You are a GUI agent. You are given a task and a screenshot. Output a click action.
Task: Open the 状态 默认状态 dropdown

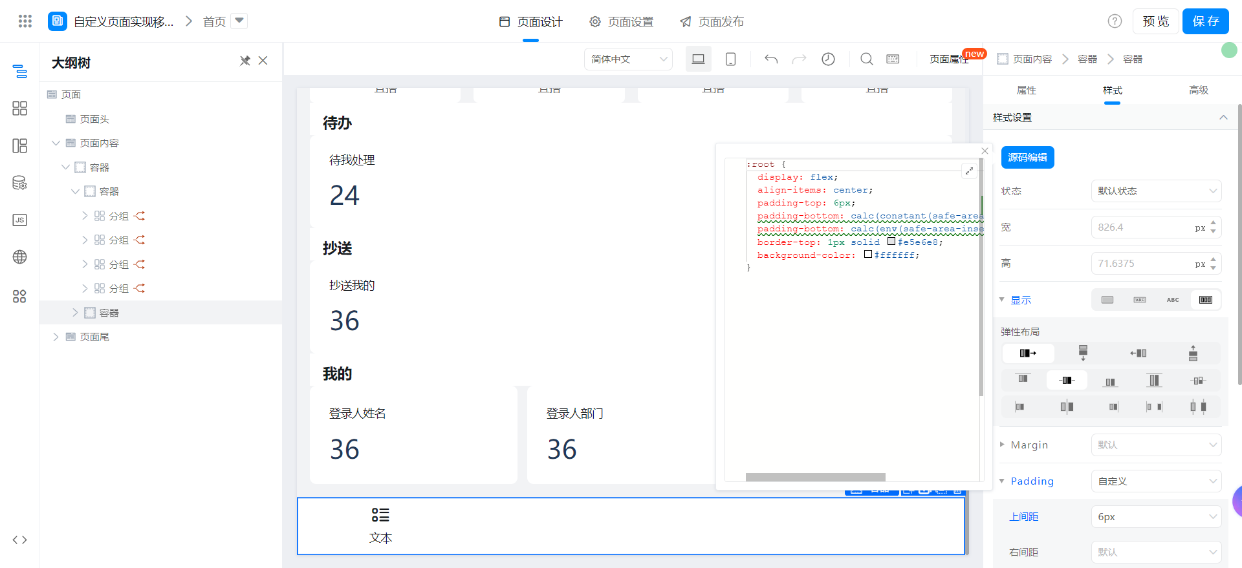click(x=1156, y=191)
